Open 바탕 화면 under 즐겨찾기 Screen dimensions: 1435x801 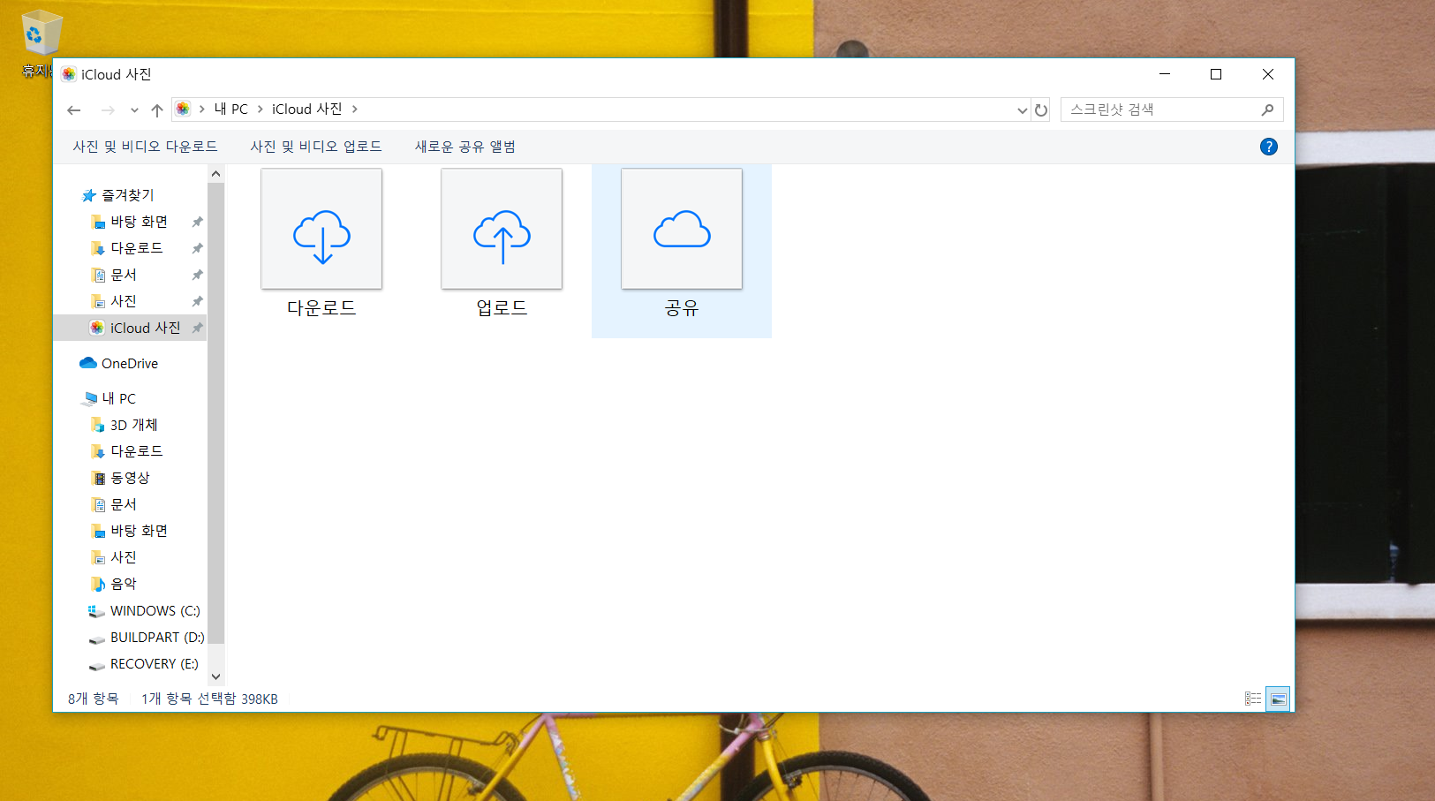point(139,222)
